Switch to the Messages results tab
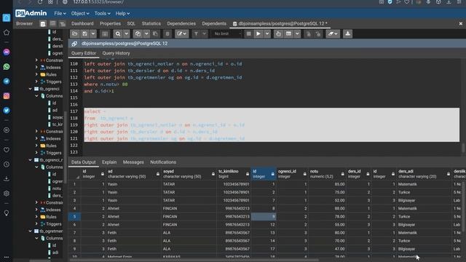 tap(133, 162)
